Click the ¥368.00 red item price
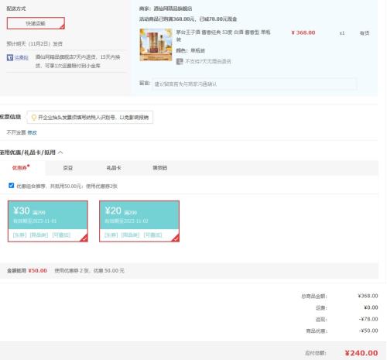Image resolution: width=387 pixels, height=360 pixels. point(303,33)
